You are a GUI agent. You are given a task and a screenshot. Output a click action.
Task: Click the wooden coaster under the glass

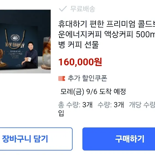click(46, 67)
